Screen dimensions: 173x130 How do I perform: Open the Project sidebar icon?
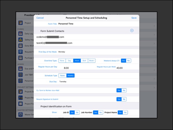click(20, 23)
